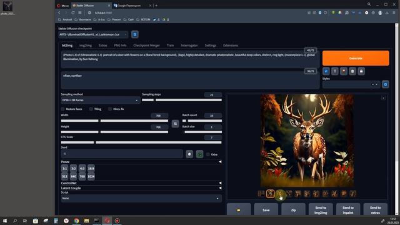Select the 16:9 aspect ratio toggle
Viewport: 400px width, 225px height.
(x=91, y=168)
